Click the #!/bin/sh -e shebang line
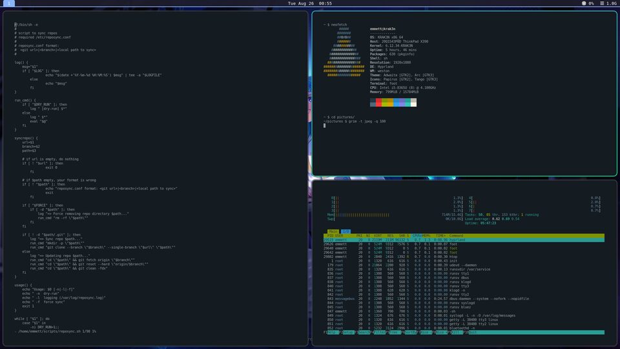 [26, 25]
